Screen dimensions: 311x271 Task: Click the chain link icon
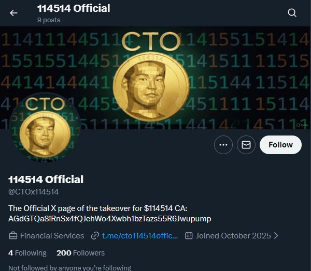tap(95, 236)
